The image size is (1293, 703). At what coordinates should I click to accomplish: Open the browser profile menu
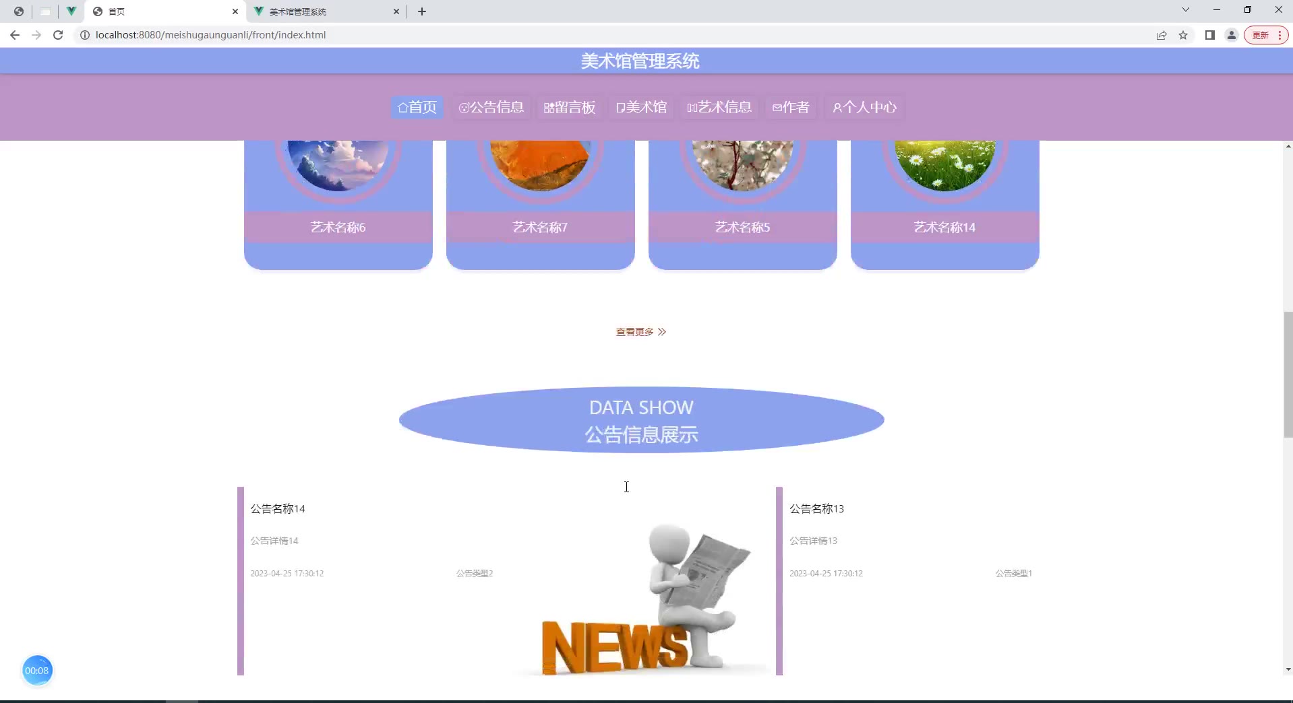[1232, 35]
